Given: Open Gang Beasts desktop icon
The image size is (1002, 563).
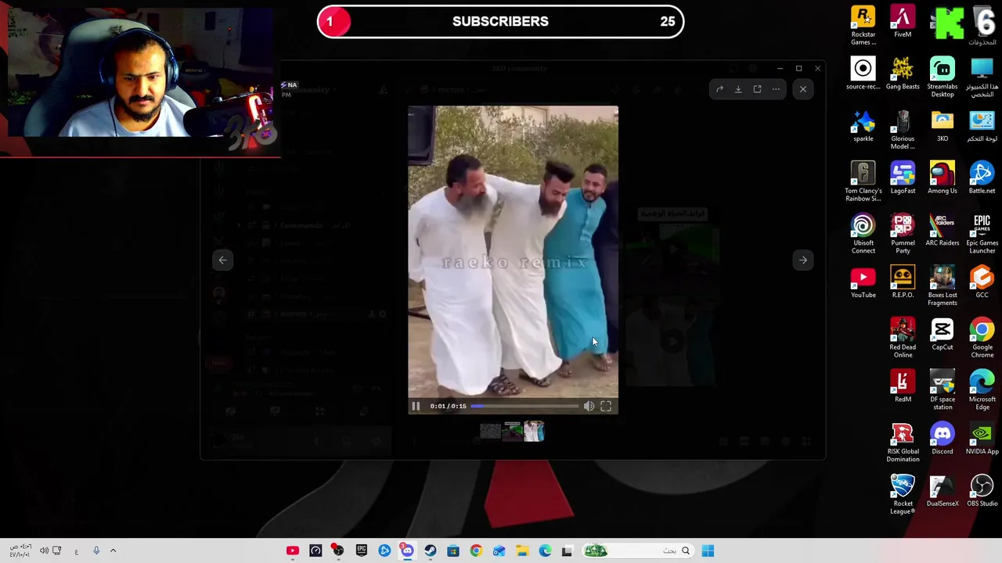Looking at the screenshot, I should [903, 74].
